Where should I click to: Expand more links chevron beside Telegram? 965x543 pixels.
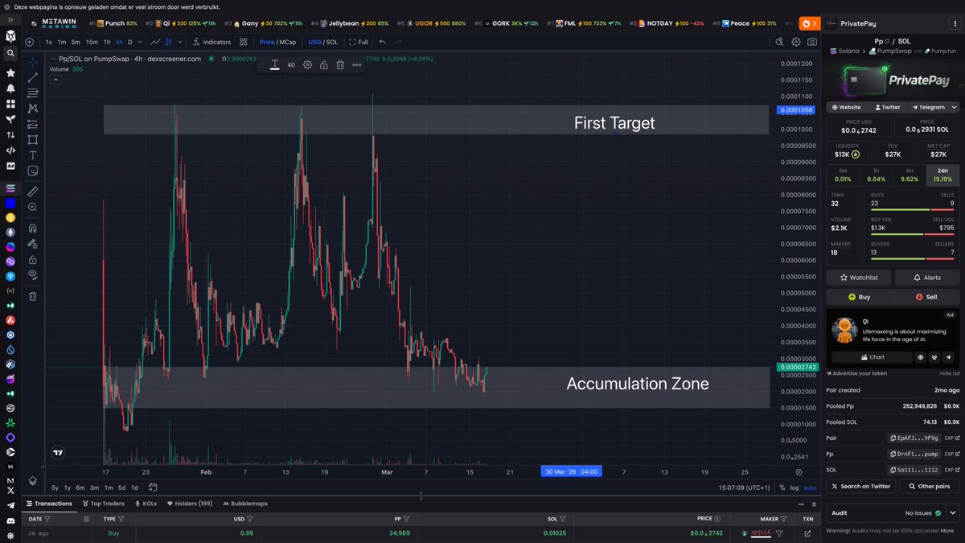tap(955, 107)
